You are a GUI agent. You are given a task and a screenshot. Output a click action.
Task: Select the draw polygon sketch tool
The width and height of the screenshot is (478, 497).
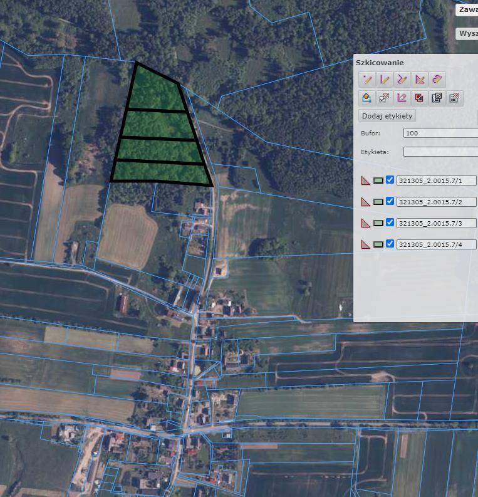click(420, 80)
